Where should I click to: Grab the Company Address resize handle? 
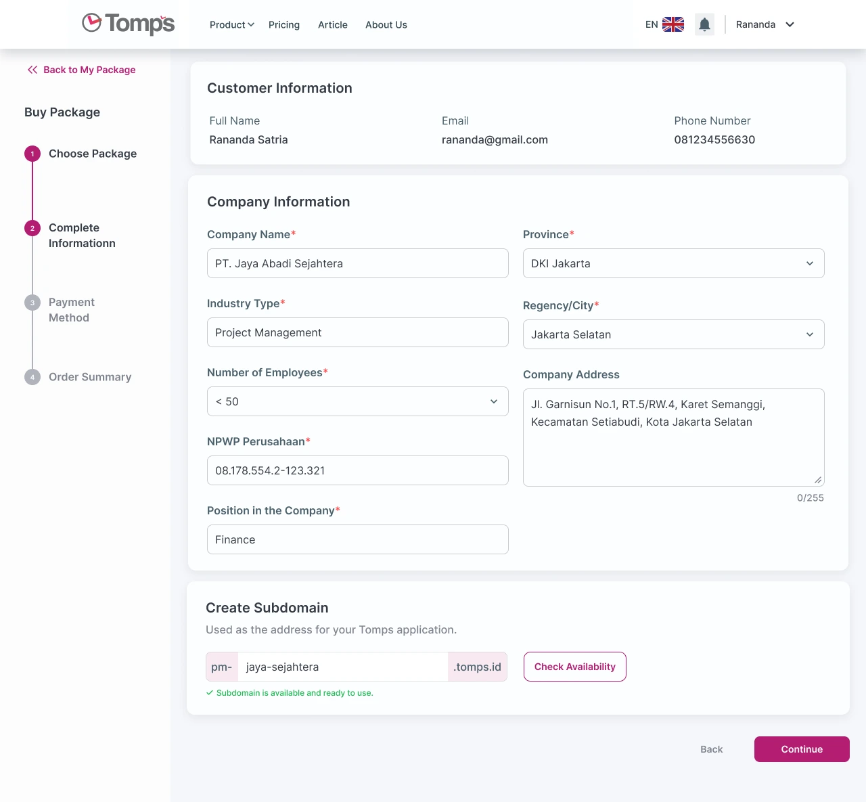point(818,480)
